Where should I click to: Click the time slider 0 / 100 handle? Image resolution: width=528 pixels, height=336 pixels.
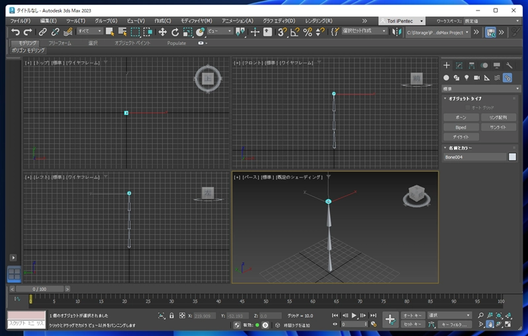coord(40,289)
